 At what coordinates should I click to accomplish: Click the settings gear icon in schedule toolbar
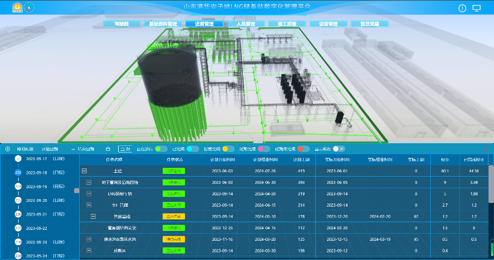(8, 149)
